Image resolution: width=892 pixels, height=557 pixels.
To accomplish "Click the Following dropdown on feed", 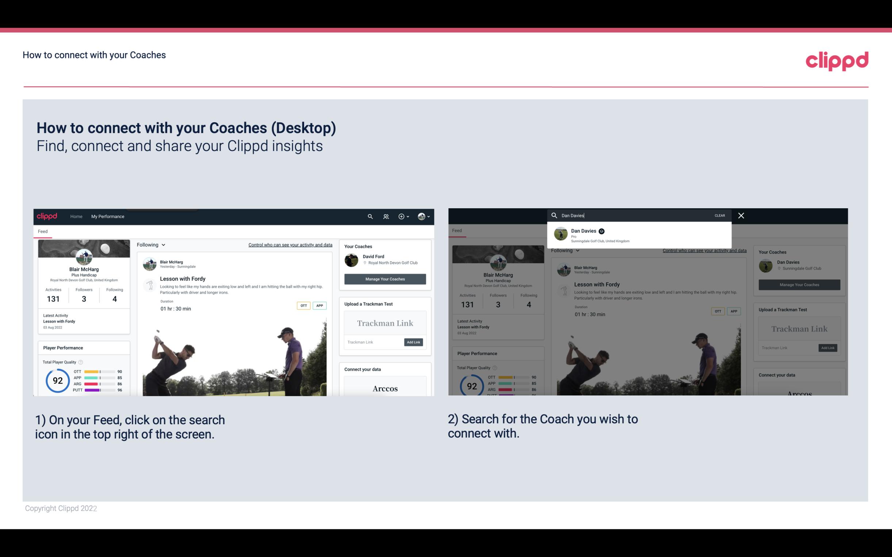I will 152,244.
